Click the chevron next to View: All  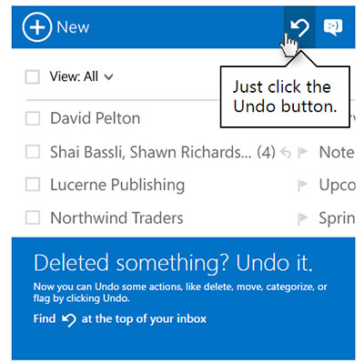(x=108, y=77)
